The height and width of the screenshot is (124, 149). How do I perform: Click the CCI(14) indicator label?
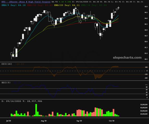tap(7, 64)
